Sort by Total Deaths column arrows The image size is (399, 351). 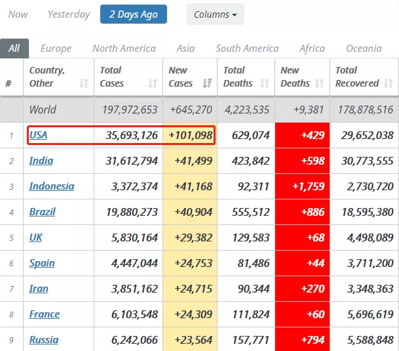click(x=265, y=83)
